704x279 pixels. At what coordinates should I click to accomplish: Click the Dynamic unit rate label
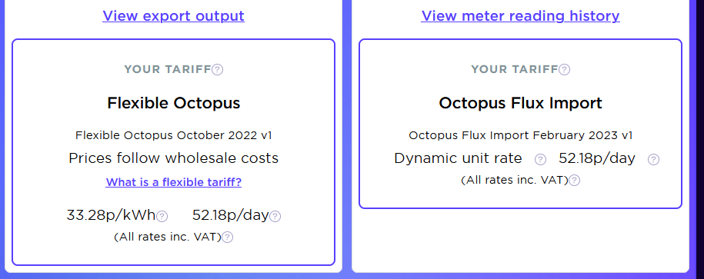458,158
